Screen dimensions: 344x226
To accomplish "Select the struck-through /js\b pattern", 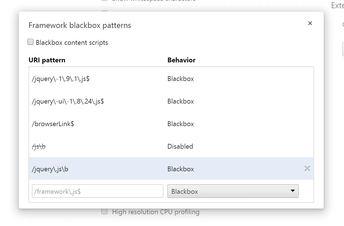I will 39,146.
